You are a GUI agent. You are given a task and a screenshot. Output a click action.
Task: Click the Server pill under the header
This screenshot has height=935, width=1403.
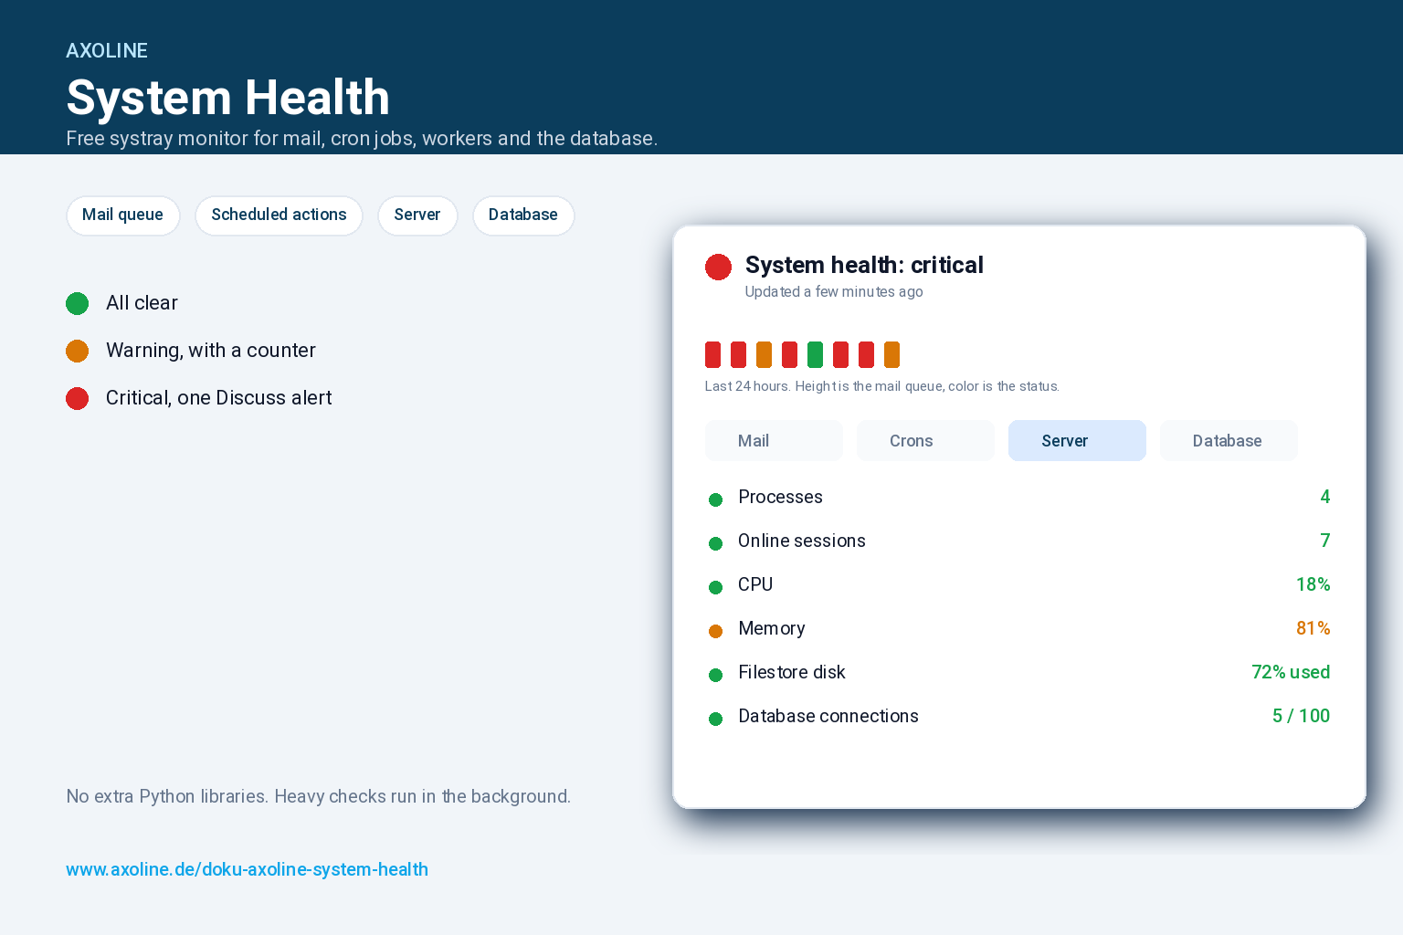point(417,215)
